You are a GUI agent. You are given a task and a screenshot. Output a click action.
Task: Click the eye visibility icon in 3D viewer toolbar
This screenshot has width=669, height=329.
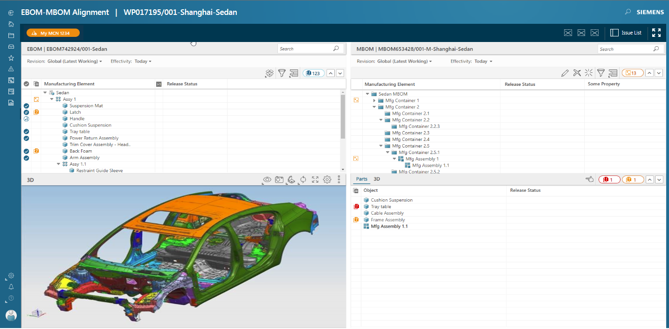267,179
